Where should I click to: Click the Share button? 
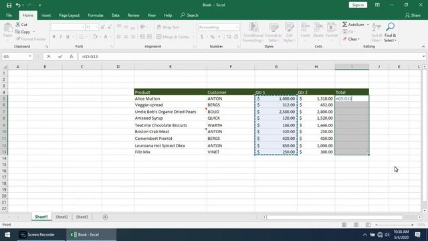coord(413,15)
